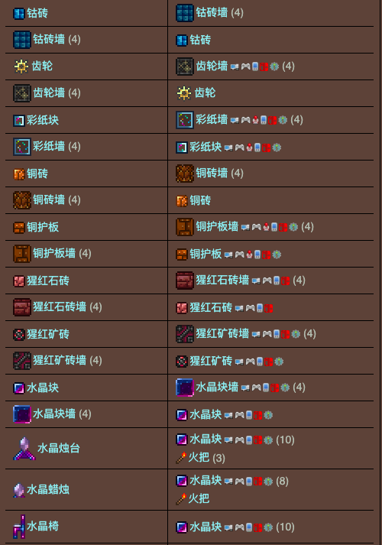Click the 猩红石砖 icon in left column
The image size is (382, 545).
[x=19, y=281]
